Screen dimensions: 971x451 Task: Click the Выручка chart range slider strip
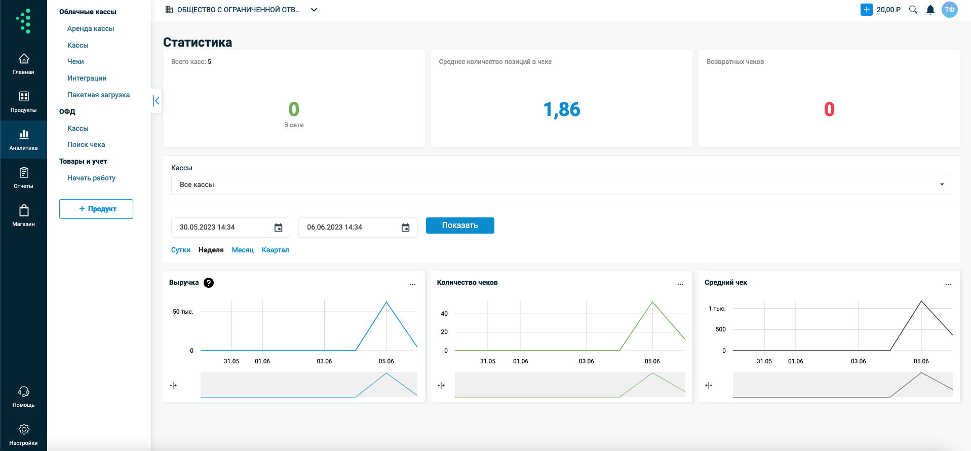click(x=309, y=385)
